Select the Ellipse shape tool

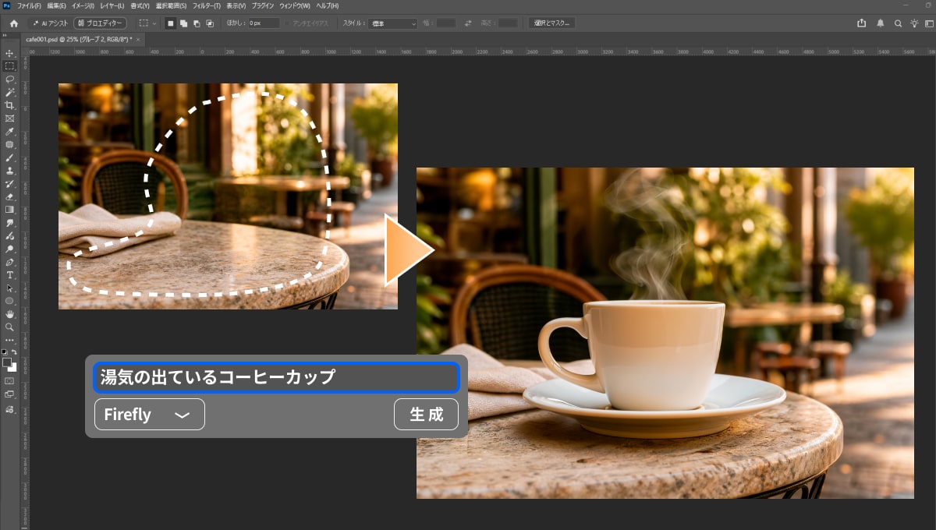tap(10, 301)
